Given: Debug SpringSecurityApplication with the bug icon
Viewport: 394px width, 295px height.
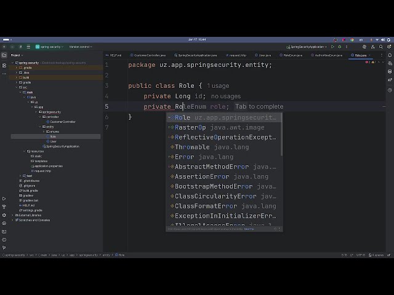Looking at the screenshot, I should (x=340, y=47).
